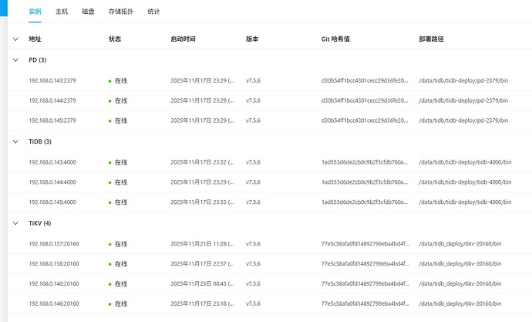Click the 版本 column header
Viewport: 532px width, 322px height.
[x=252, y=39]
